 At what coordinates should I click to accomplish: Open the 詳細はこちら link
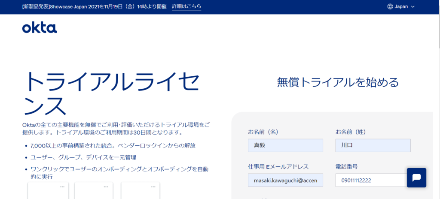click(186, 6)
